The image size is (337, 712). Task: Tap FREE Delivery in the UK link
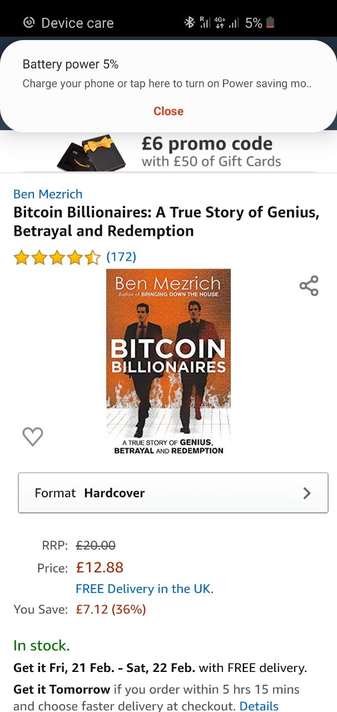pyautogui.click(x=145, y=589)
